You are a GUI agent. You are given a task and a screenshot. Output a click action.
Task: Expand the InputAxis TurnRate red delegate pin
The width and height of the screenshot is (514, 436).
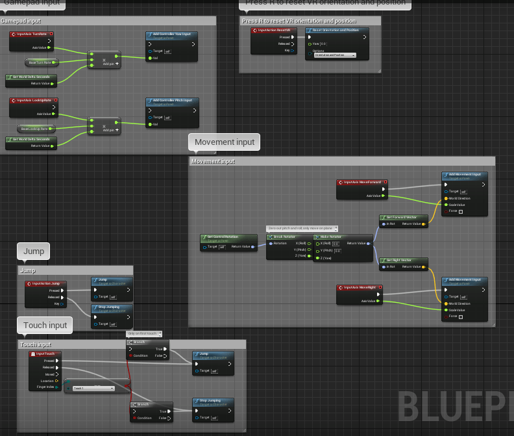pyautogui.click(x=51, y=34)
